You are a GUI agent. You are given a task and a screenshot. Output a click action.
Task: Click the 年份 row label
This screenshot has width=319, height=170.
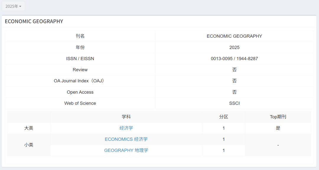coord(80,47)
